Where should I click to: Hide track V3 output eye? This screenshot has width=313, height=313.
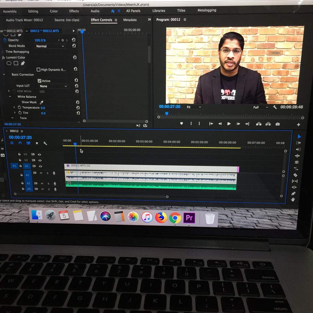click(39, 154)
